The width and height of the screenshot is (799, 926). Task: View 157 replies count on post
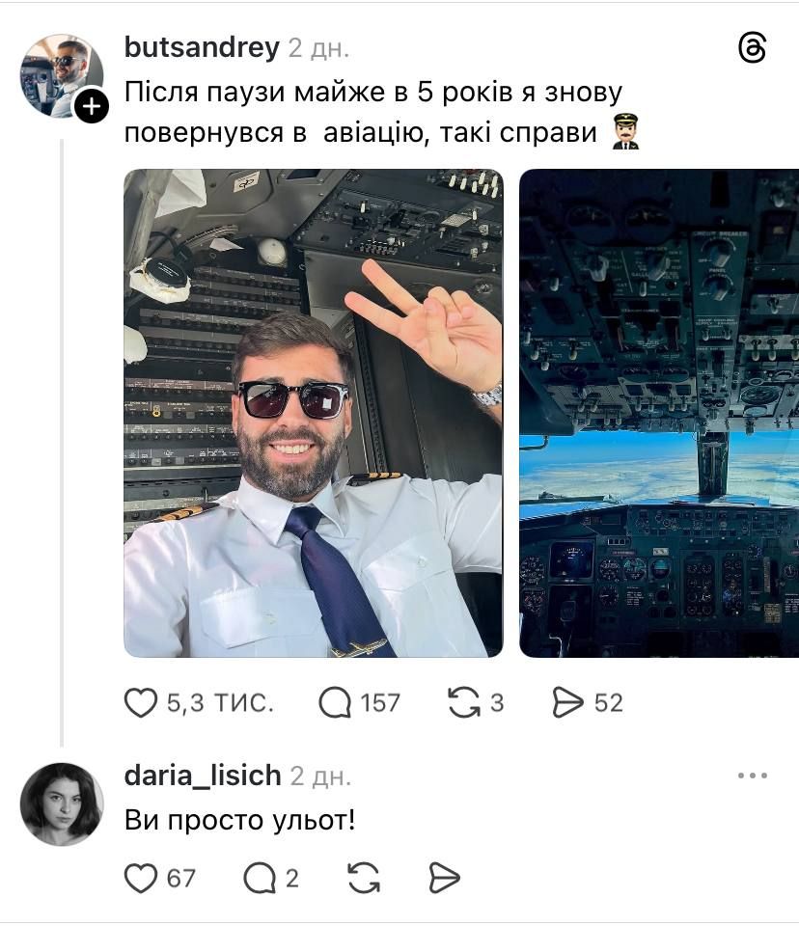coord(380,703)
